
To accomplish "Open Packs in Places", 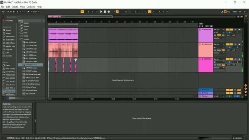I will 8,65.
